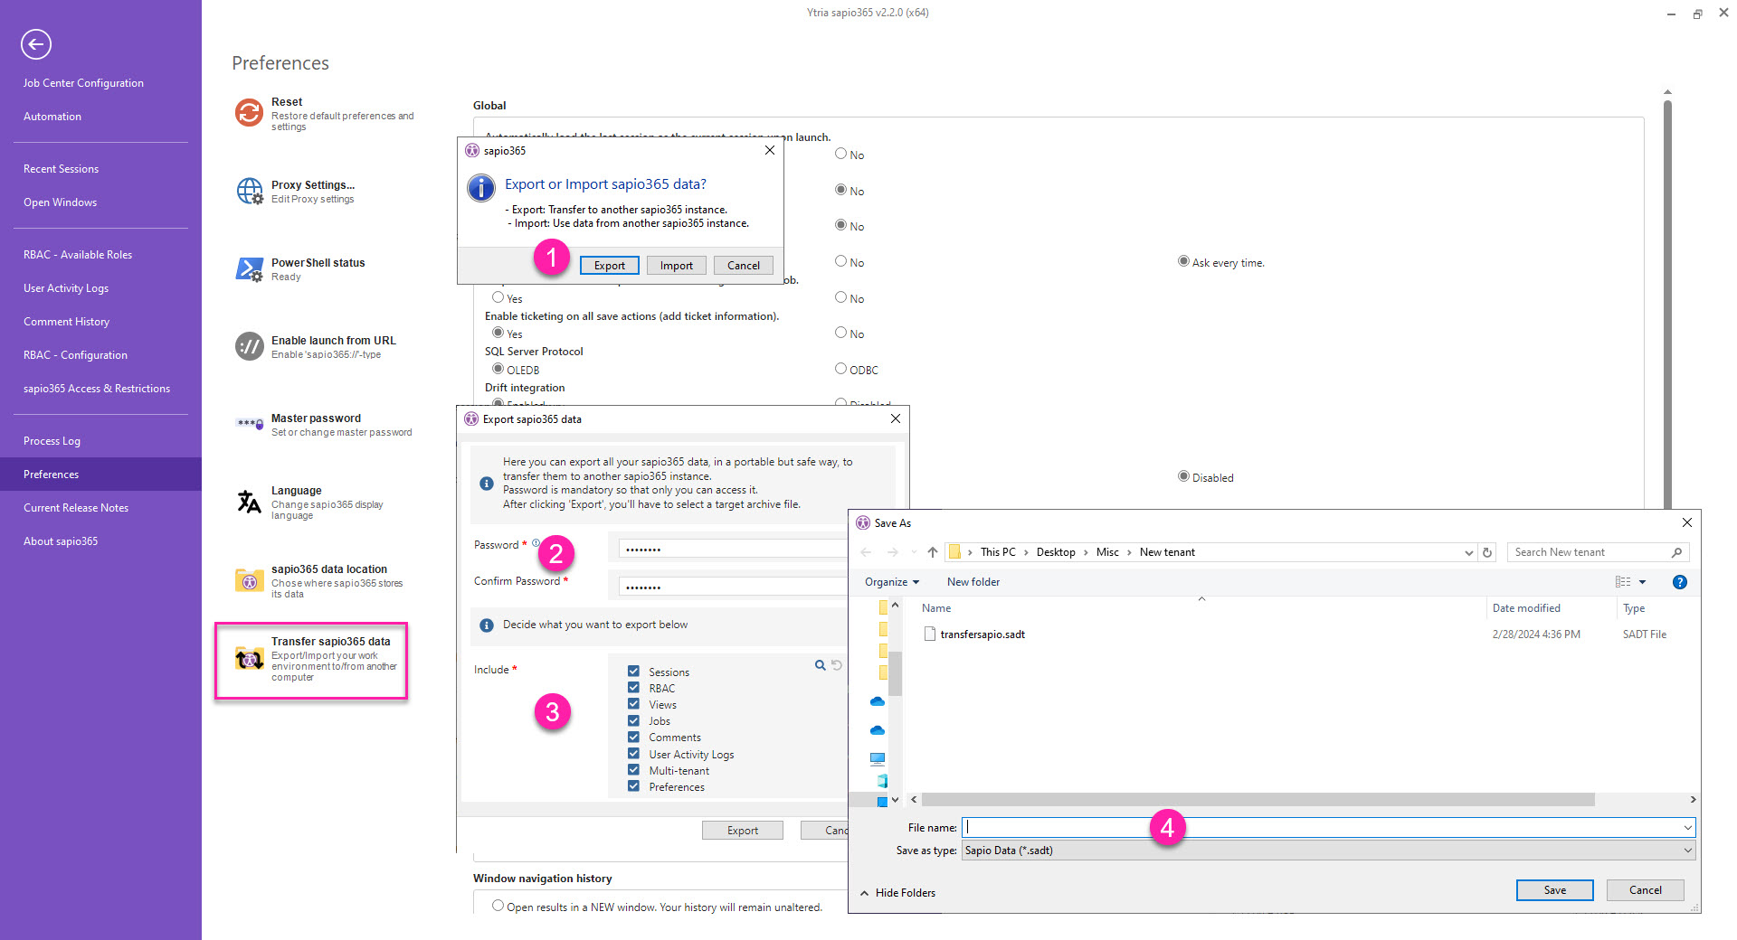Viewport: 1737px width, 940px height.
Task: Select Ask every time radio button
Action: pos(1183,261)
